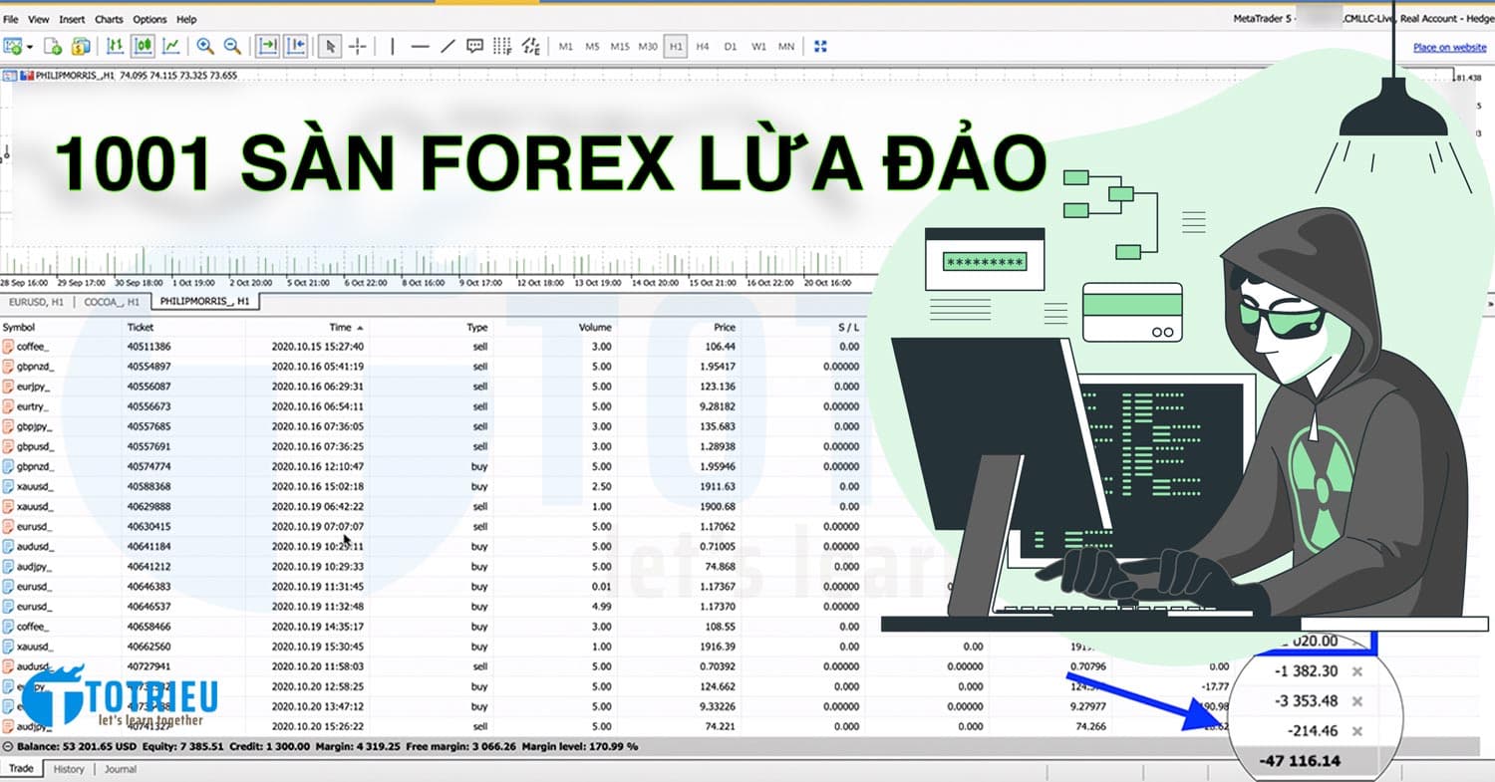The height and width of the screenshot is (782, 1495).
Task: Select the Cursor arrow tool
Action: (x=329, y=46)
